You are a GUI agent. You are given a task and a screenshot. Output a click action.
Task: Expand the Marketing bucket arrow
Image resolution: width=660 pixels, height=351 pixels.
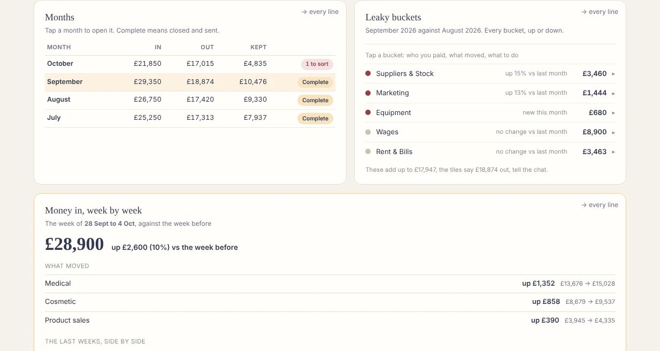(613, 93)
